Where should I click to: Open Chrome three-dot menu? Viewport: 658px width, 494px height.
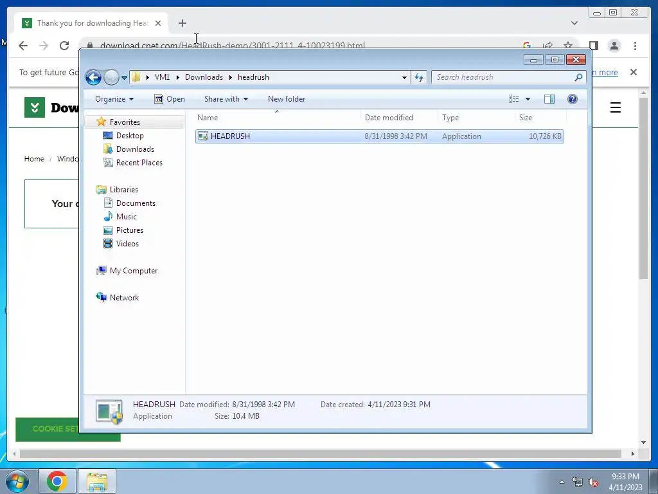[x=636, y=46]
